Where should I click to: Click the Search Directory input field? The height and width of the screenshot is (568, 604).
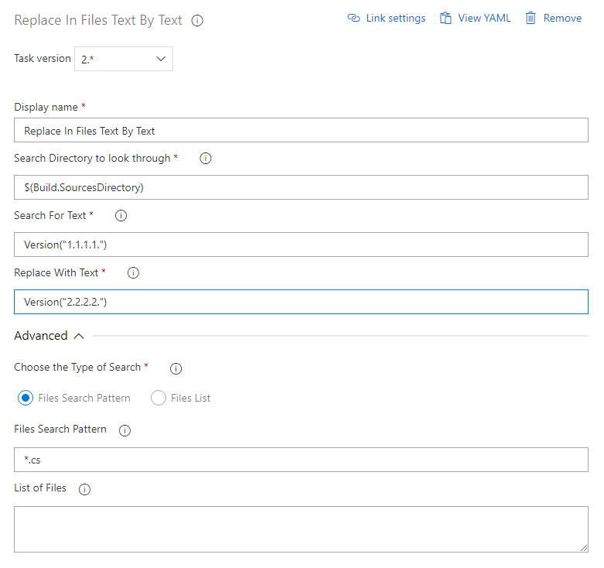(302, 187)
